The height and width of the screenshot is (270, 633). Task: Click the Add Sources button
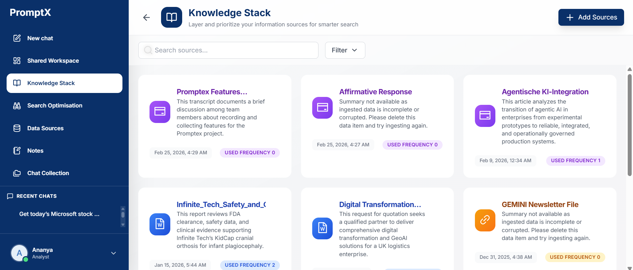point(591,17)
